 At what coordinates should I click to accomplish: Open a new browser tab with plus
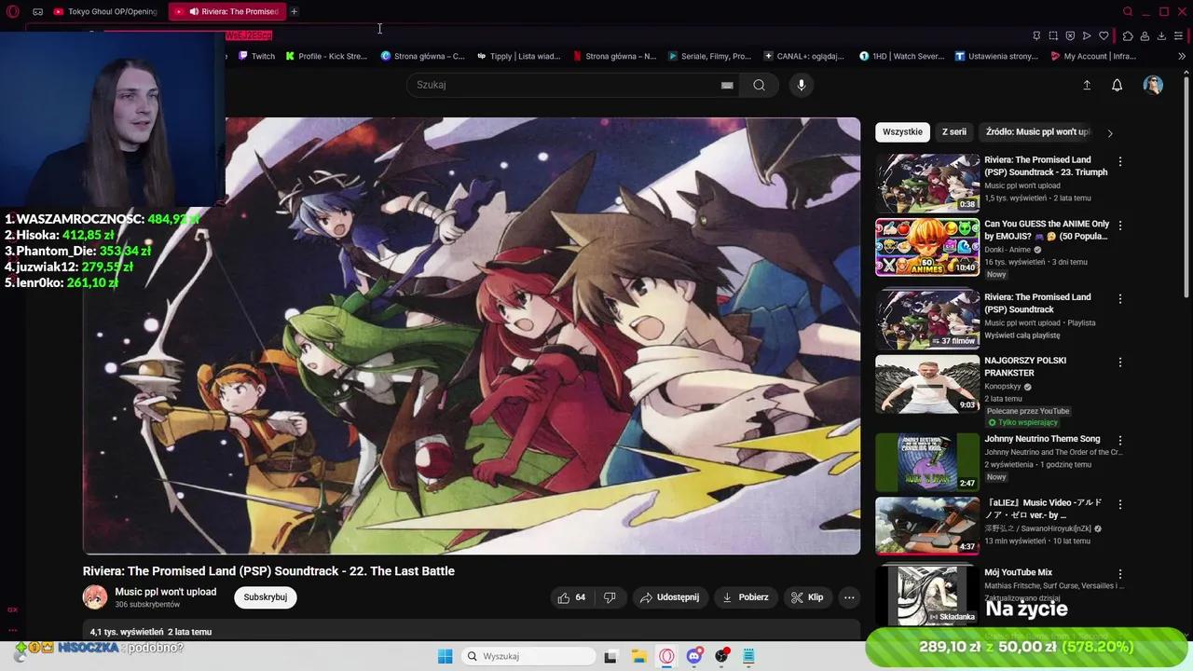point(294,11)
